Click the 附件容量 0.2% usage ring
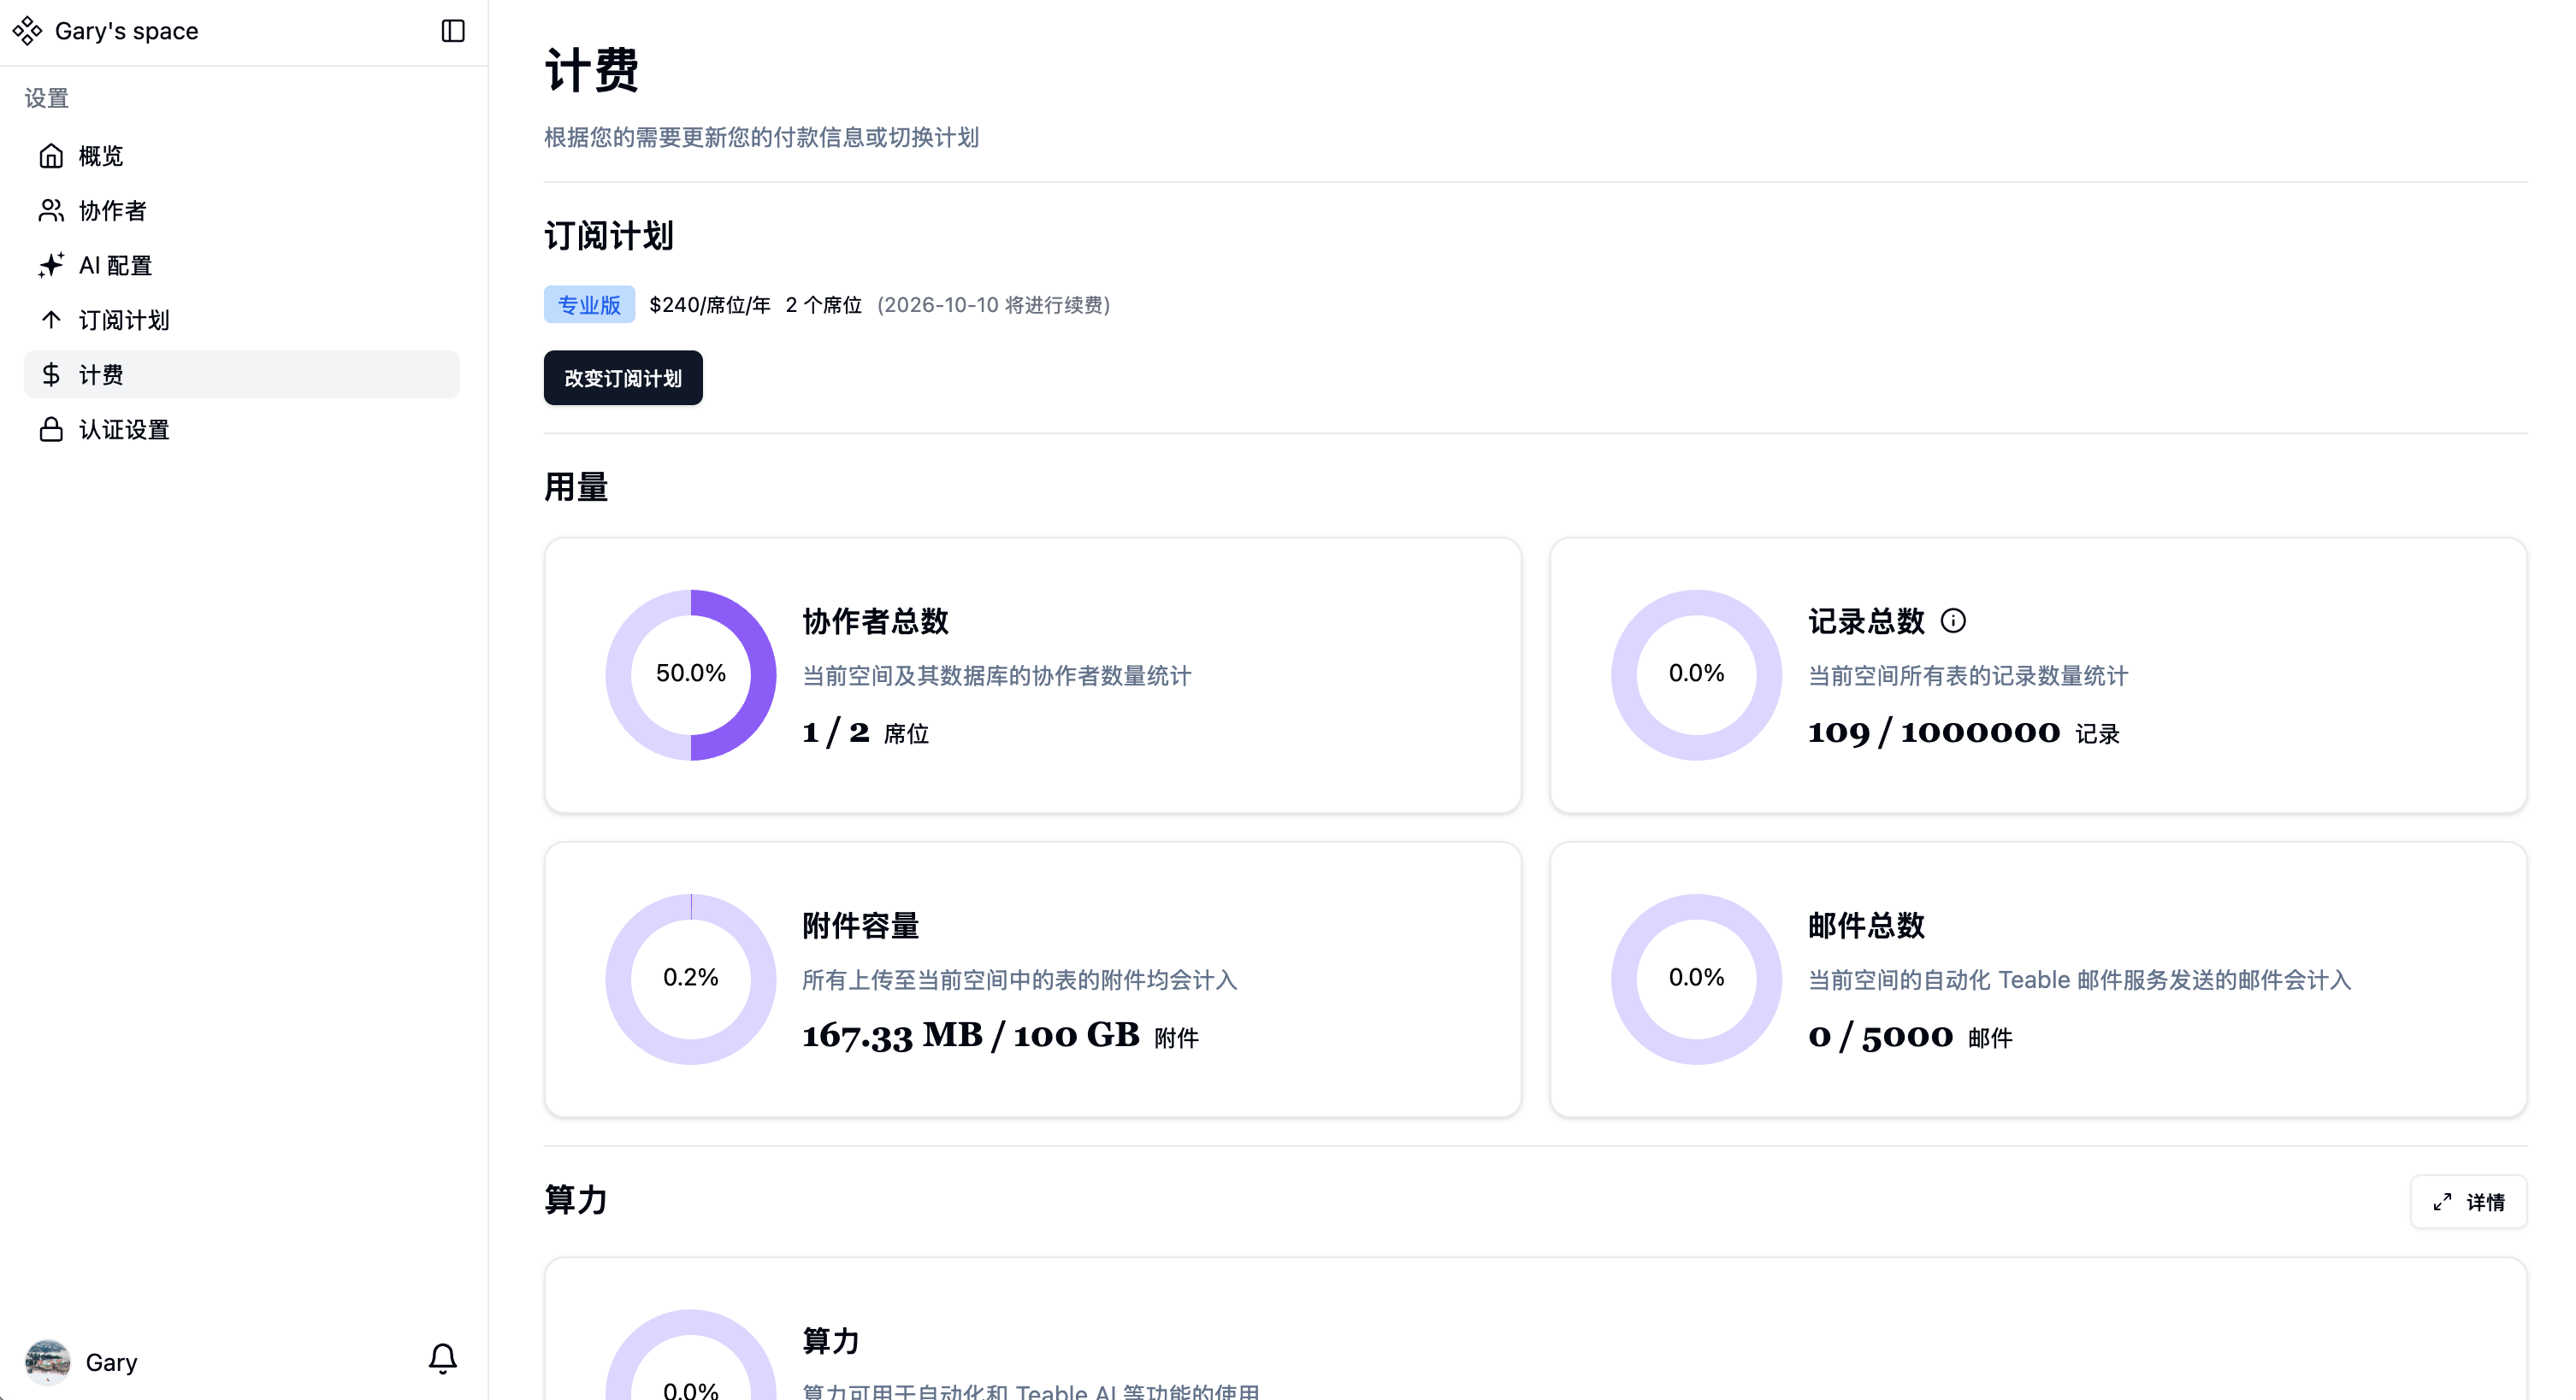Viewport: 2576px width, 1400px height. click(x=691, y=979)
